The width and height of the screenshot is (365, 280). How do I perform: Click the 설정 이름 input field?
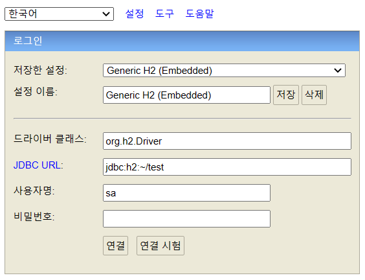(x=186, y=95)
